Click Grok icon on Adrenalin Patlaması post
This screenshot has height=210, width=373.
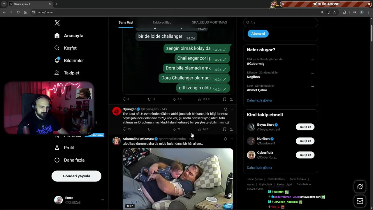pos(225,139)
